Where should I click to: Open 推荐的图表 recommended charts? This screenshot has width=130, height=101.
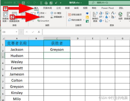click(x=95, y=17)
